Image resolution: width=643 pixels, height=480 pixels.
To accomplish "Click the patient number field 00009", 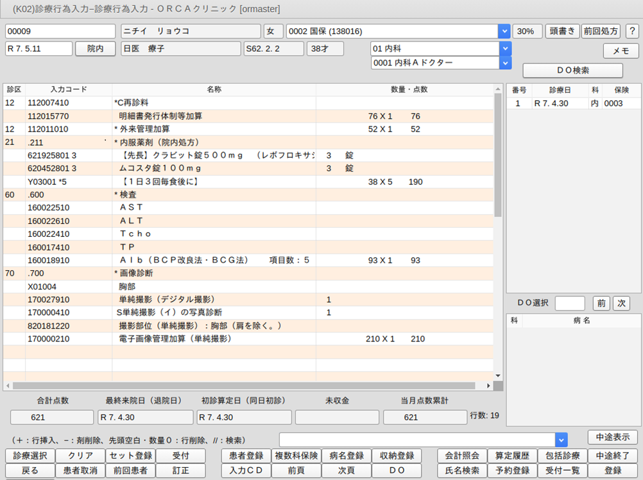I will point(60,31).
